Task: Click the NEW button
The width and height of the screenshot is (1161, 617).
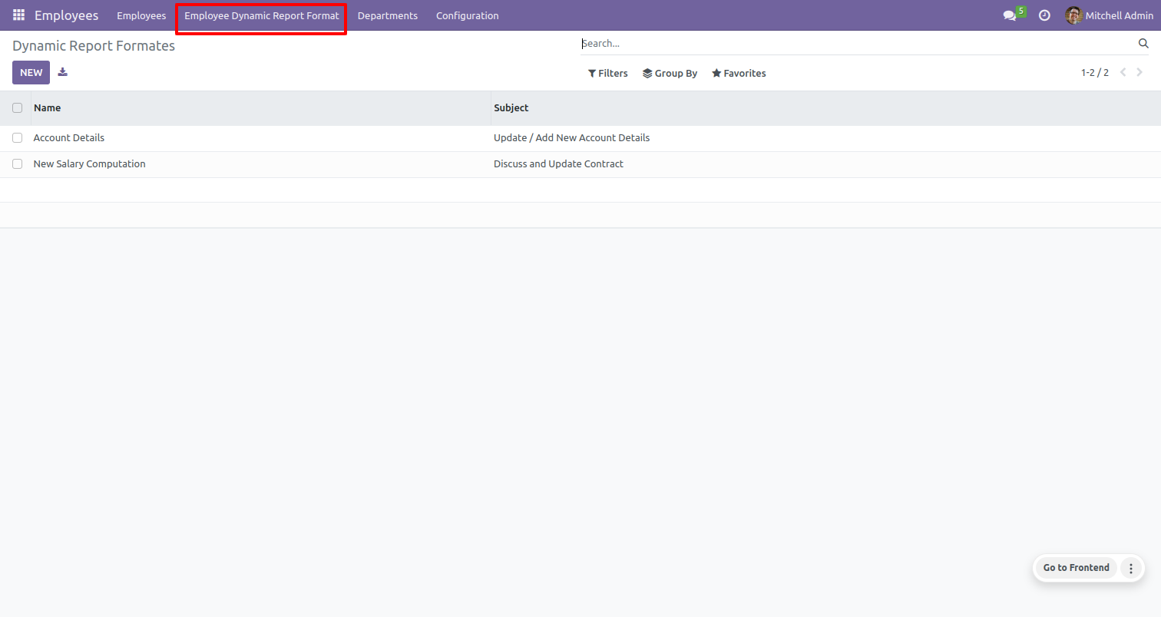Action: click(x=31, y=73)
